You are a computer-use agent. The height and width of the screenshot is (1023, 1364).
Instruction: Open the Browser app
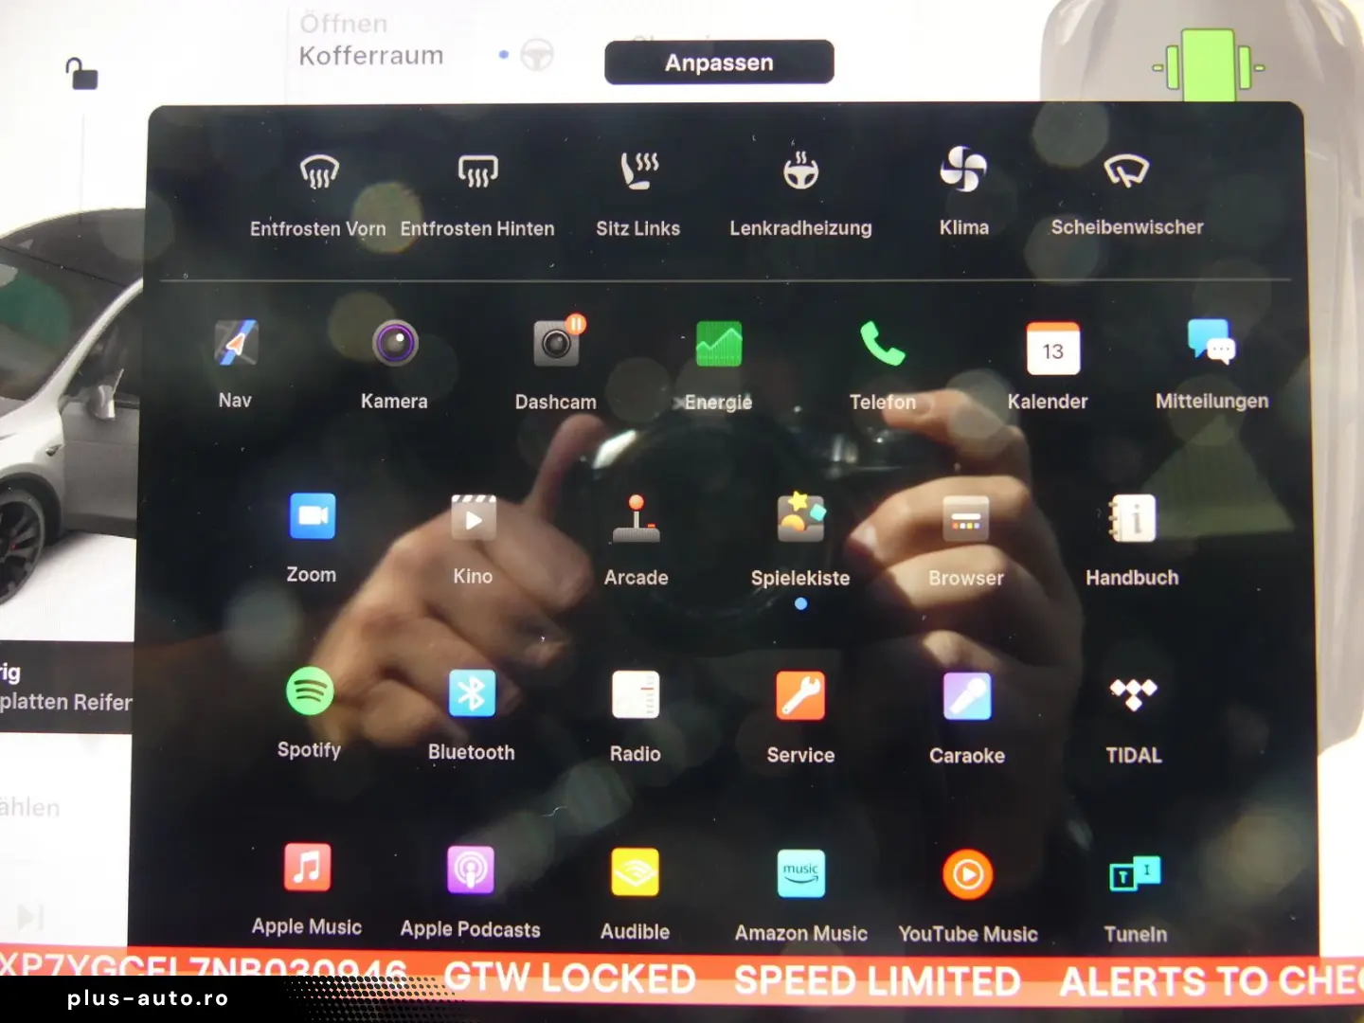point(965,519)
